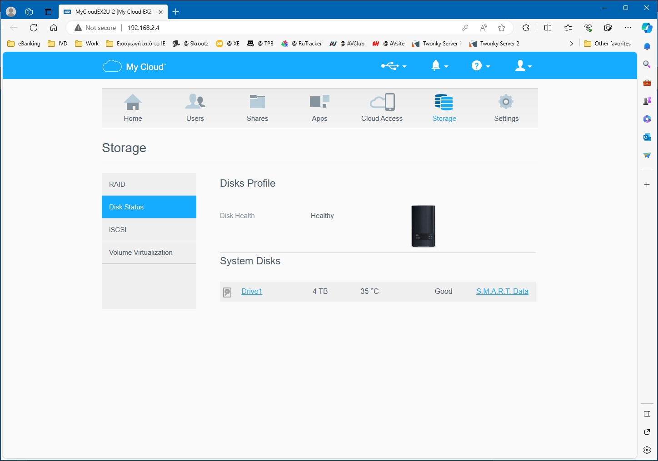Open the browser profile avatar
Viewport: 658px width, 461px height.
click(x=11, y=12)
